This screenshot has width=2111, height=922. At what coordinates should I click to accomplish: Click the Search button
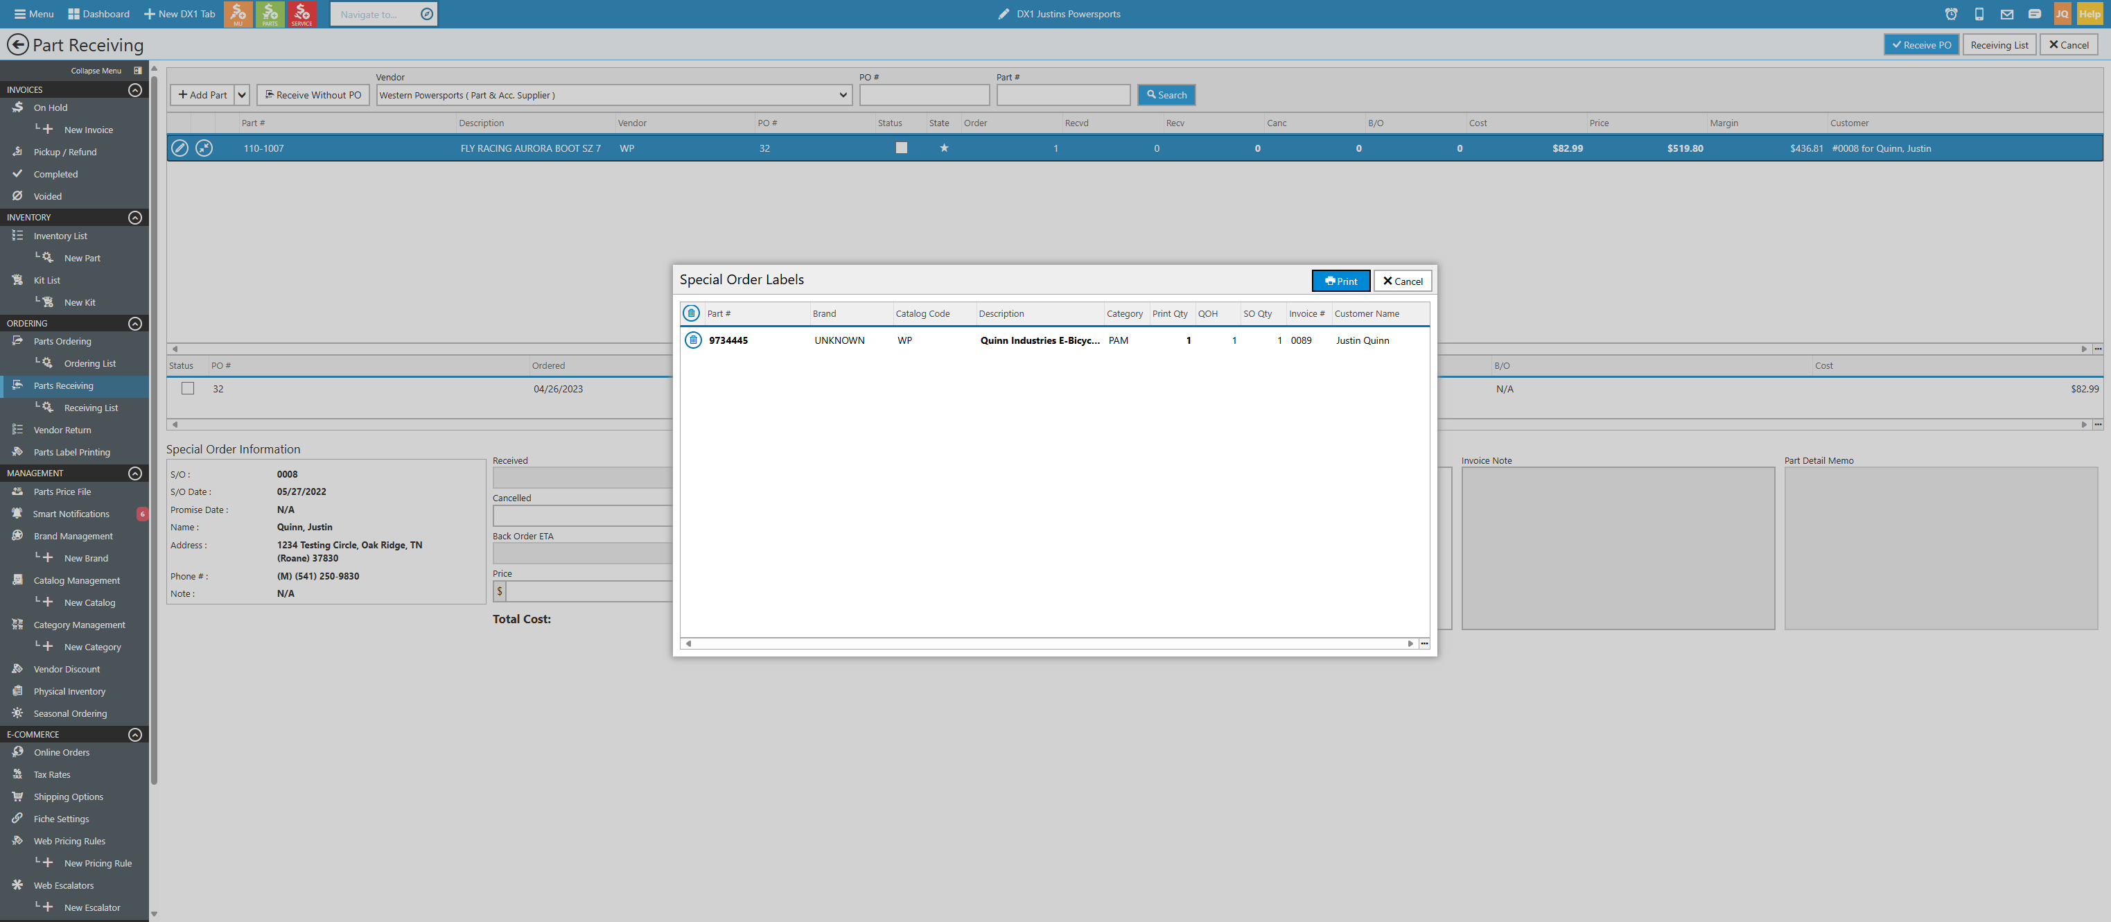(x=1166, y=95)
